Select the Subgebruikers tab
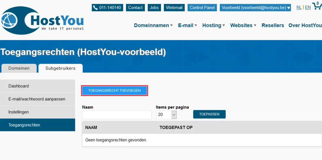Screen dimensions: 322x160 tap(60, 68)
